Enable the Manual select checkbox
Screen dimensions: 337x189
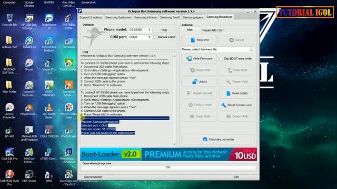pos(155,37)
